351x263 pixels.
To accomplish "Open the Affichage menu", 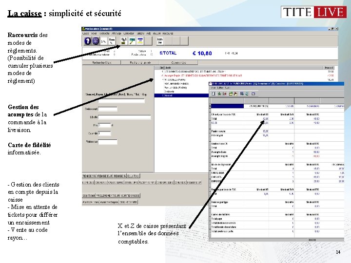I will coord(117,33).
